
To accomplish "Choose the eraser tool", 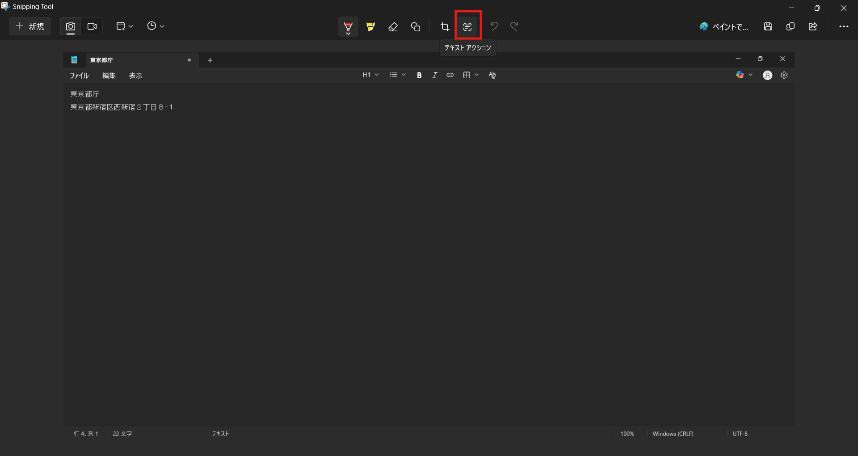I will click(393, 27).
